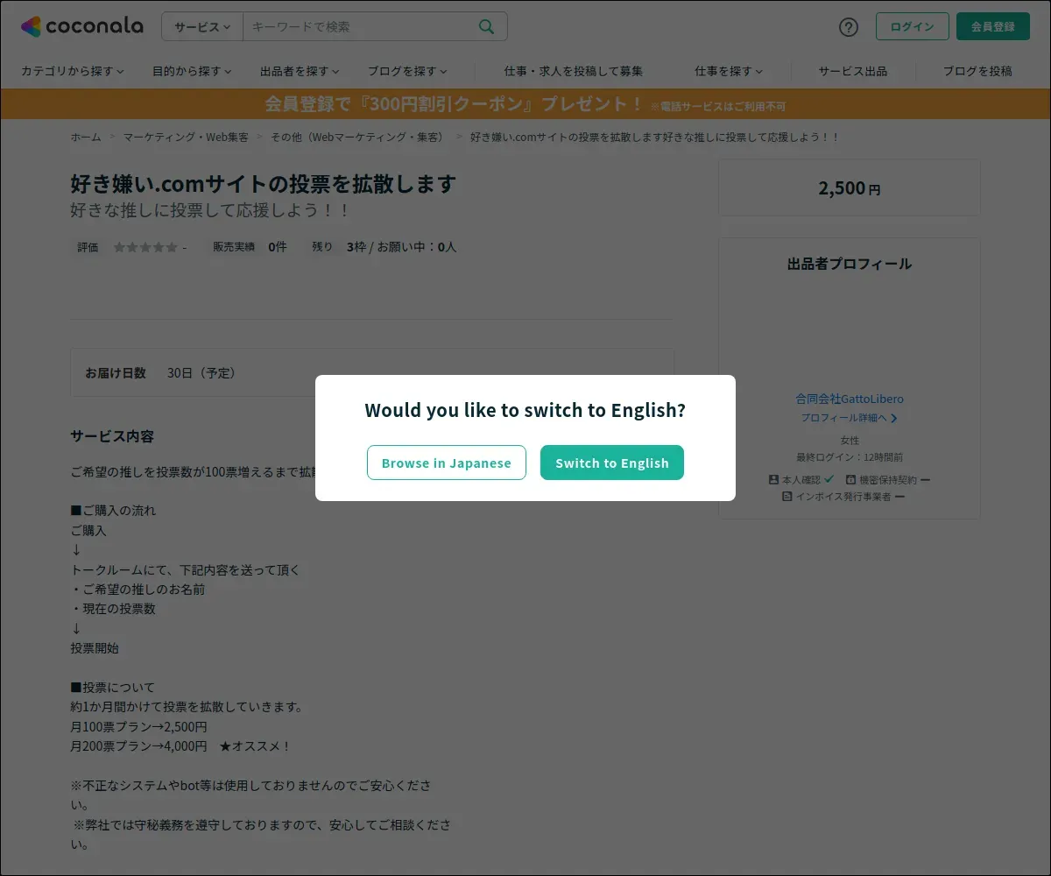The image size is (1051, 876).
Task: Go to ホーム breadcrumb
Action: [86, 138]
